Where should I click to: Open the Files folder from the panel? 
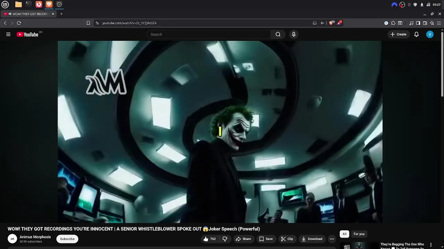tap(18, 4)
